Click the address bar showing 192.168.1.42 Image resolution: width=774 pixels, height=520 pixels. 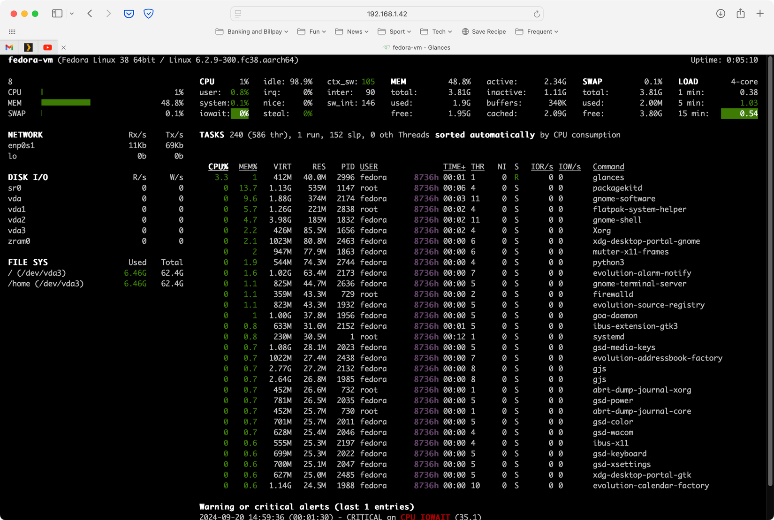[387, 14]
